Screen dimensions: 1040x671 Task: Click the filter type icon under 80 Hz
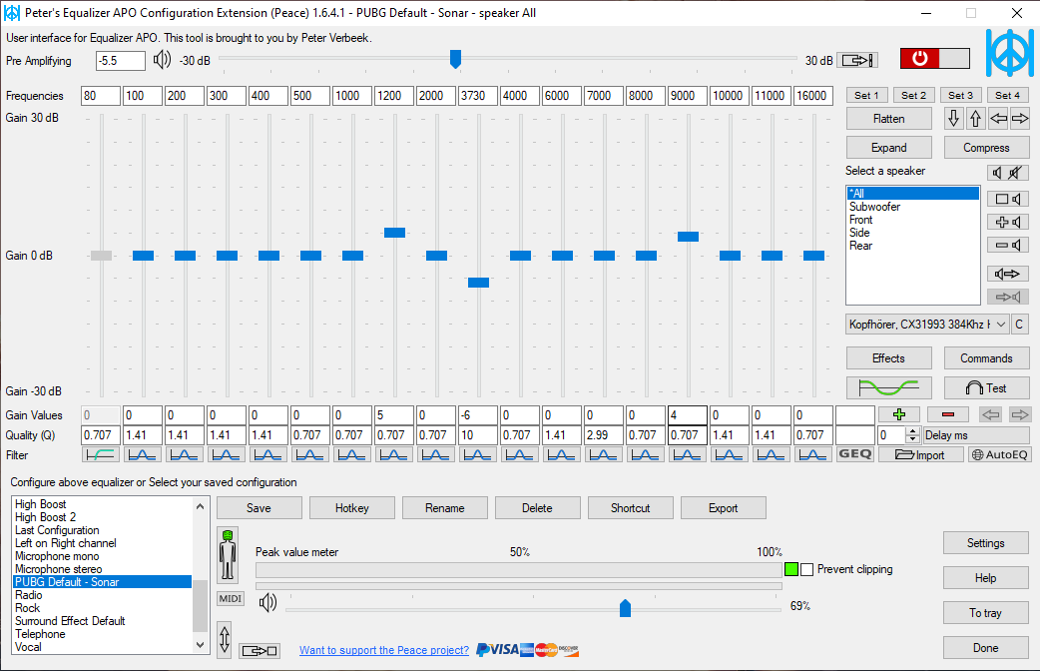click(101, 454)
